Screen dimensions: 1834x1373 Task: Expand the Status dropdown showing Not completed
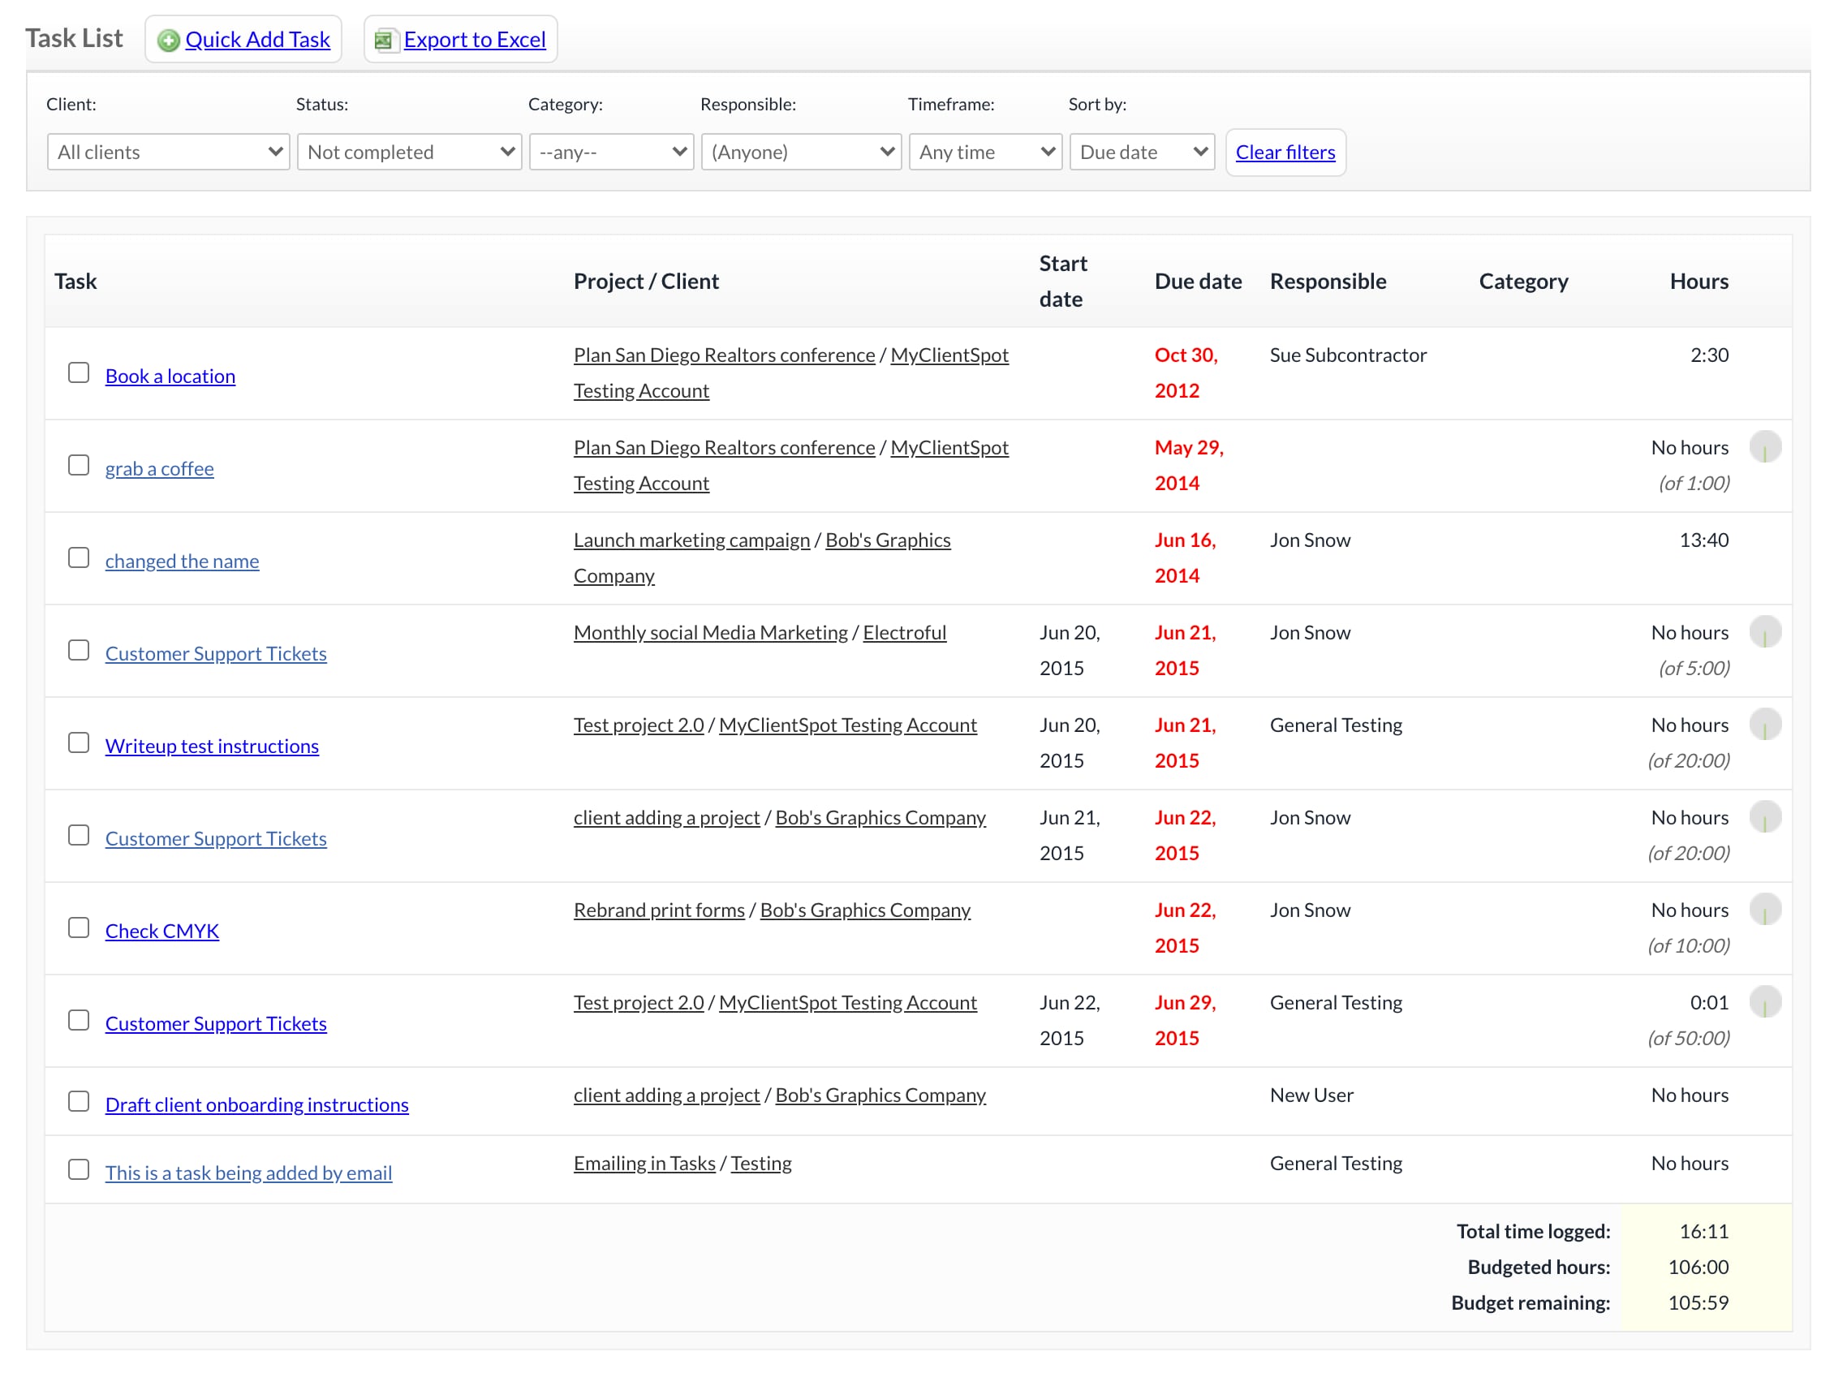pos(410,152)
